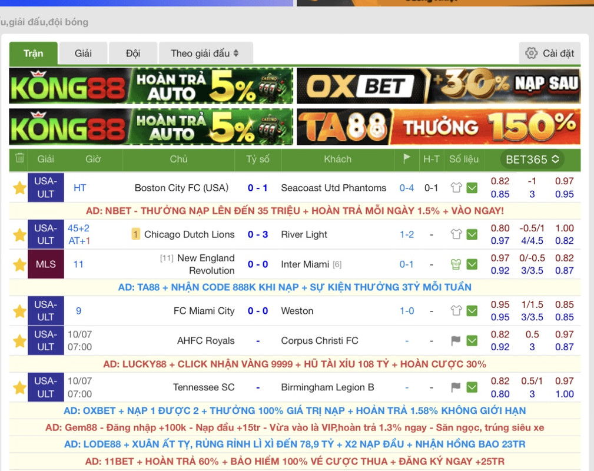The width and height of the screenshot is (594, 471).
Task: Expand green odds arrow for Tennessee SC row
Action: click(x=472, y=387)
